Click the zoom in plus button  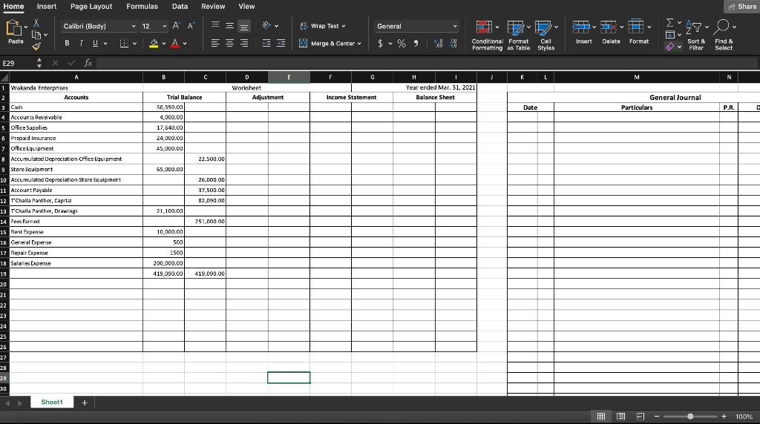pos(724,417)
